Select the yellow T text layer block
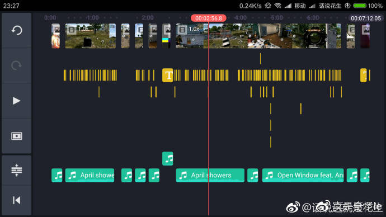386x217 pixels. [168, 76]
